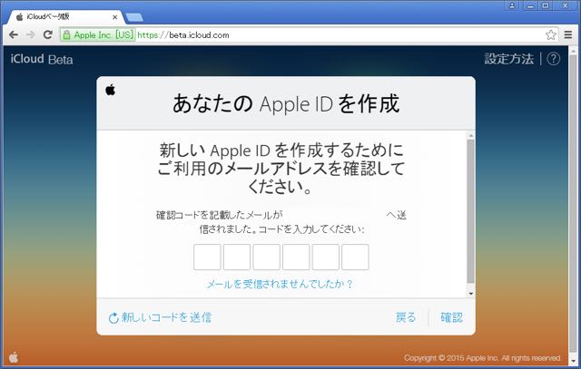Click the question mark help icon
The image size is (581, 369).
(x=553, y=59)
